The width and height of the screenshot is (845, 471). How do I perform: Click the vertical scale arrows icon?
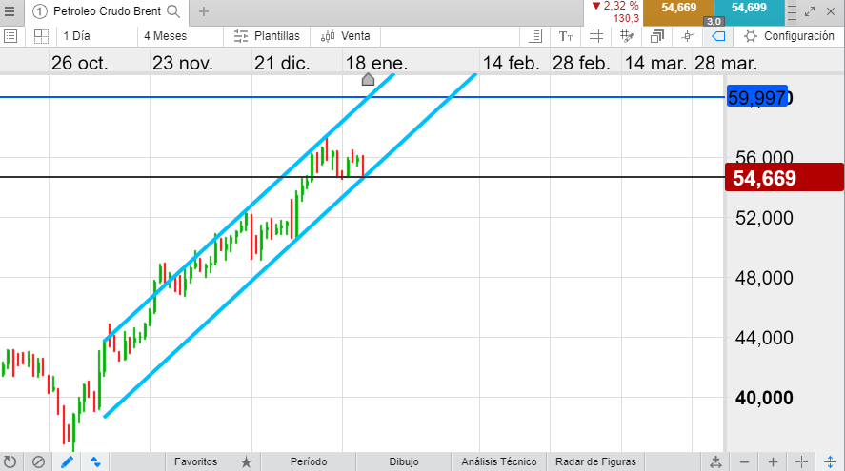[830, 461]
